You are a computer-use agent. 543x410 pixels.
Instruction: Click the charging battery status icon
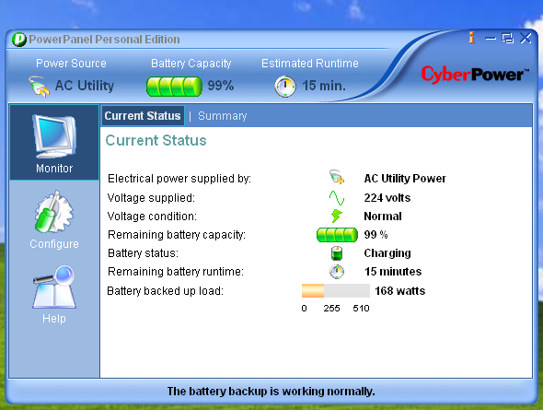337,253
